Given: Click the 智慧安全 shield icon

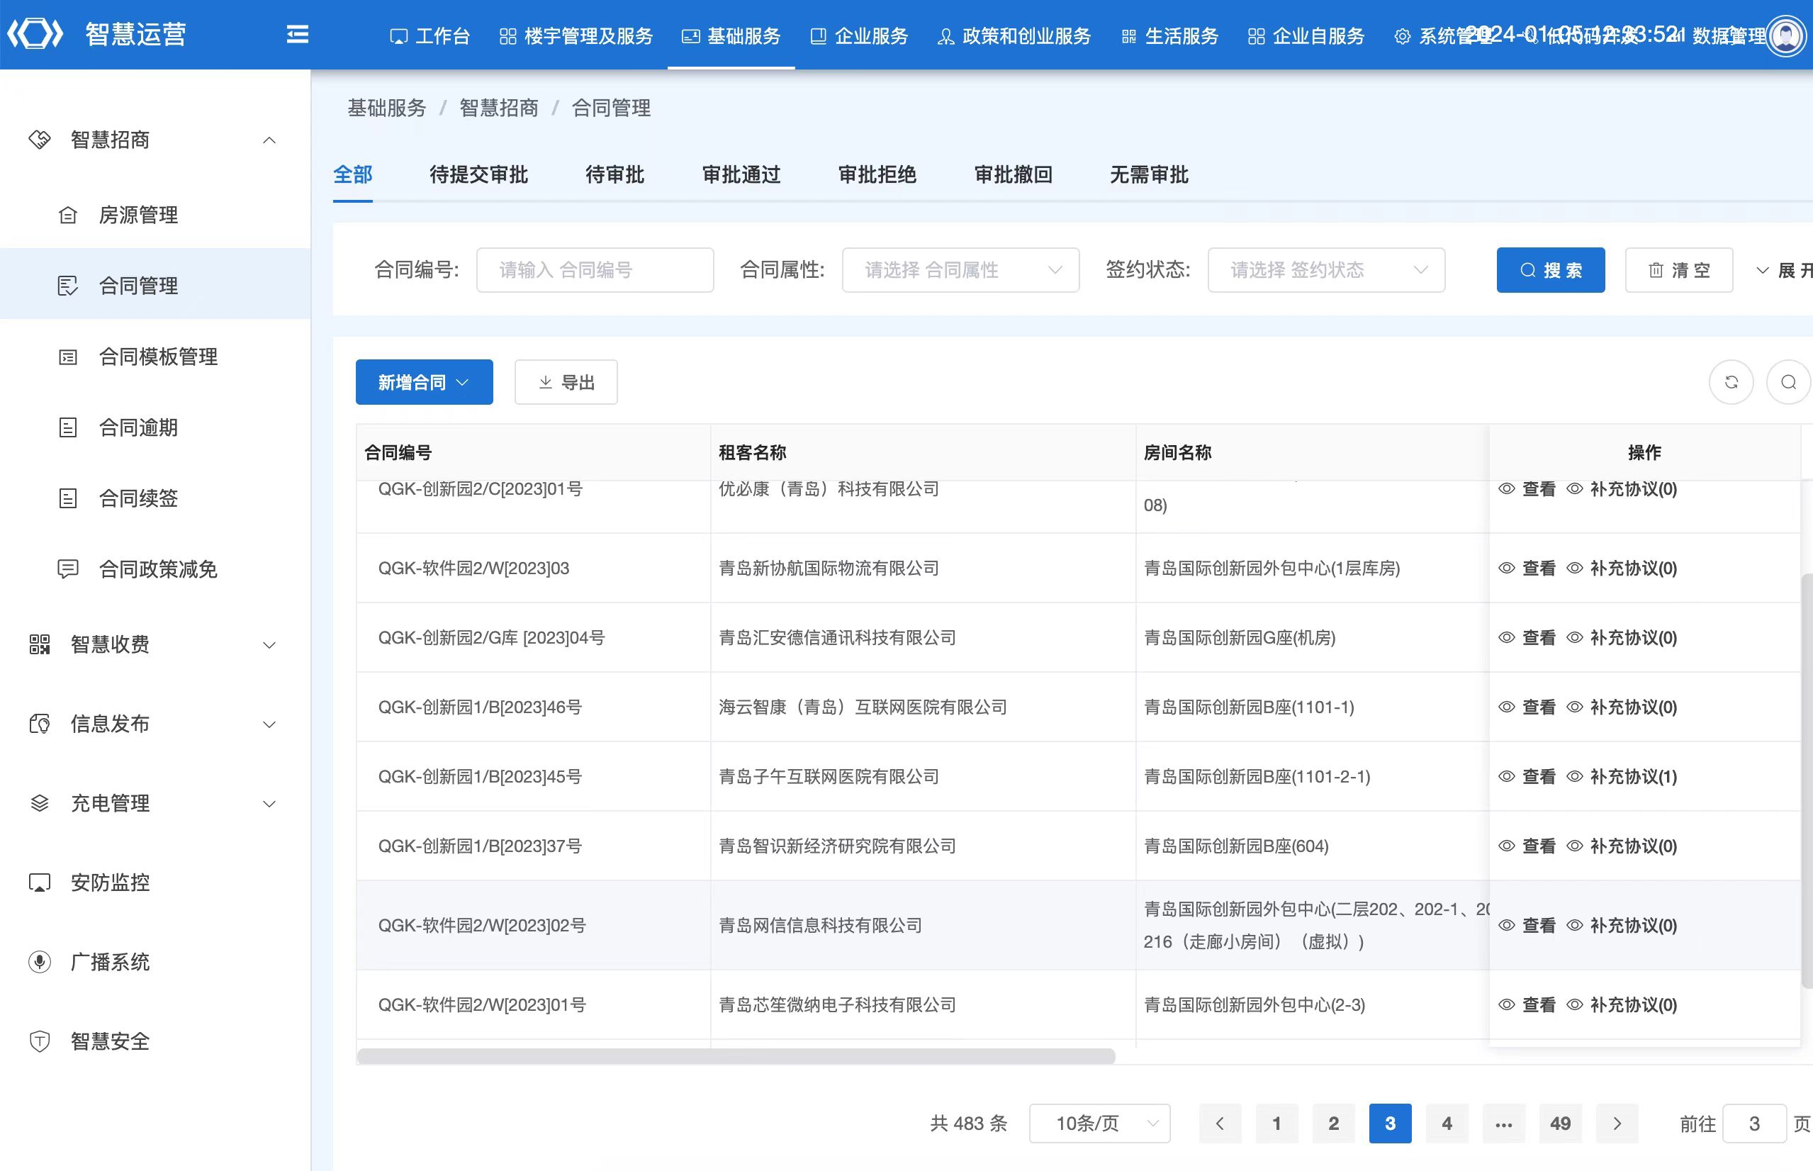Looking at the screenshot, I should pos(40,1041).
